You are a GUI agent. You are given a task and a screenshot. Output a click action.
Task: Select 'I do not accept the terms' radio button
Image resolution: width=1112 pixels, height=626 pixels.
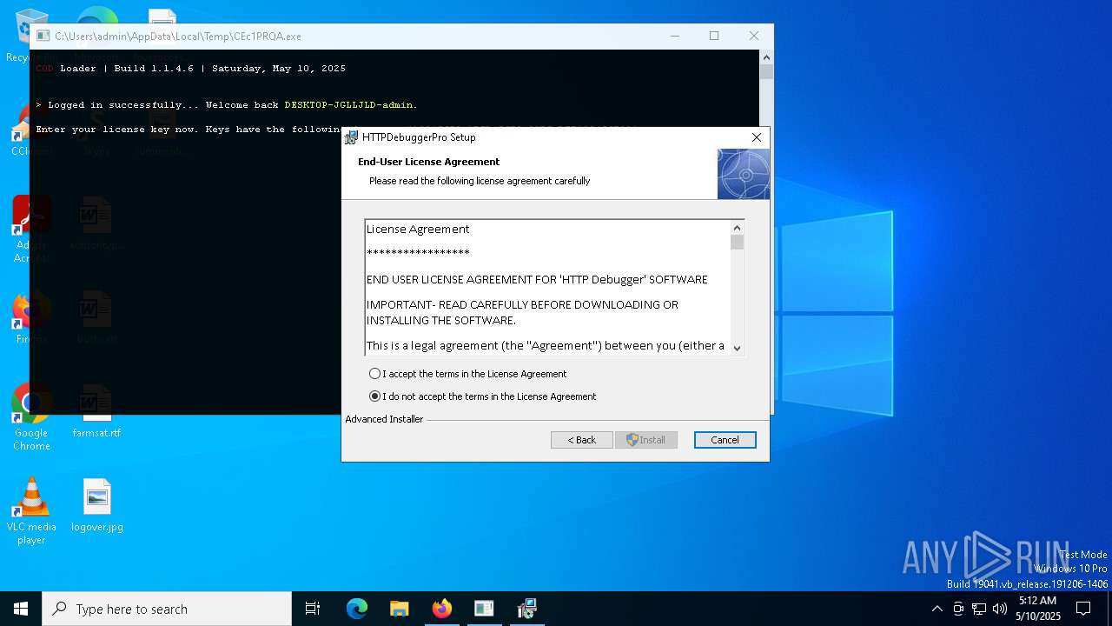click(375, 396)
